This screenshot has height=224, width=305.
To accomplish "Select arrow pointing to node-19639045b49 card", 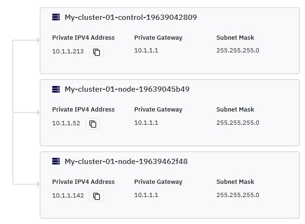I will click(x=38, y=112).
